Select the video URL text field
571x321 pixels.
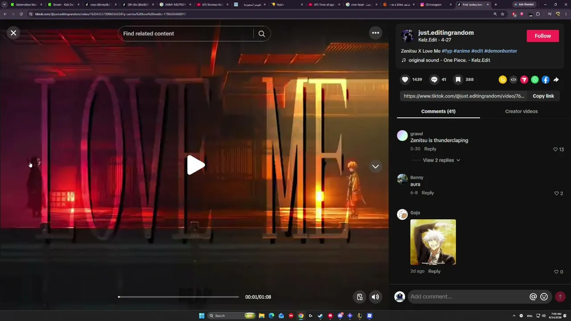pos(464,96)
